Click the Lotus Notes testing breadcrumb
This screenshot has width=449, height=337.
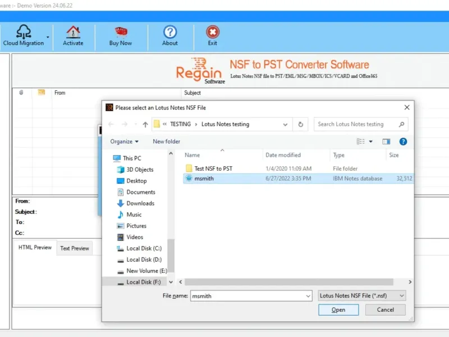(x=225, y=124)
